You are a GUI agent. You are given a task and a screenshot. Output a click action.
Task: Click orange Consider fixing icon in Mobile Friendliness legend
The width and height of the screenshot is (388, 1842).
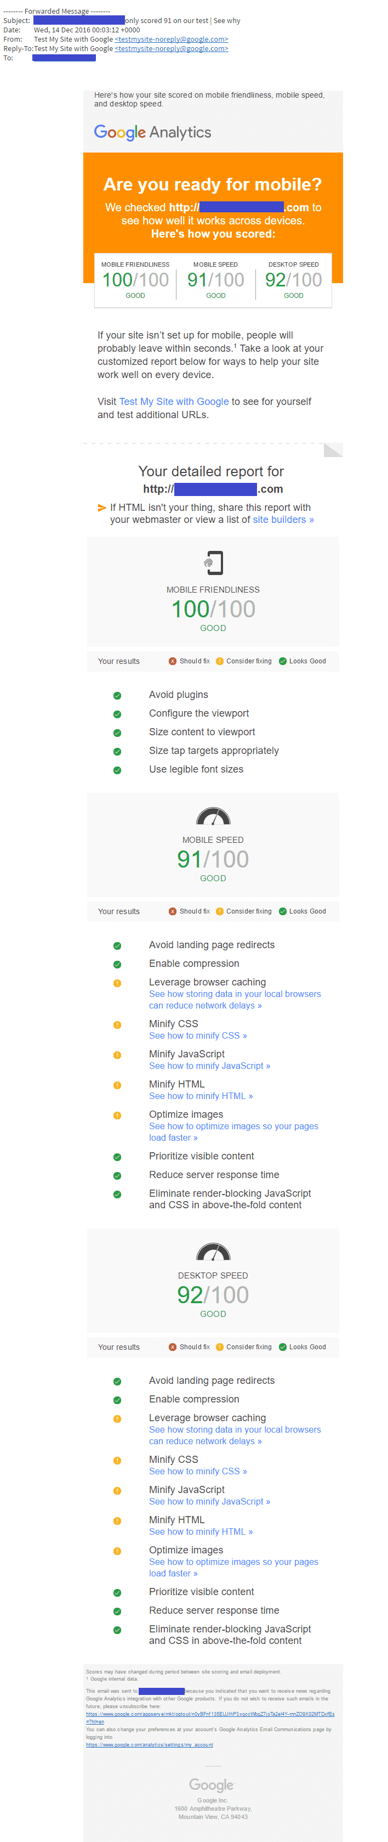[219, 661]
